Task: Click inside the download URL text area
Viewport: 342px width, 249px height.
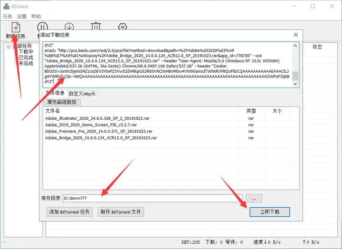Action: click(167, 65)
